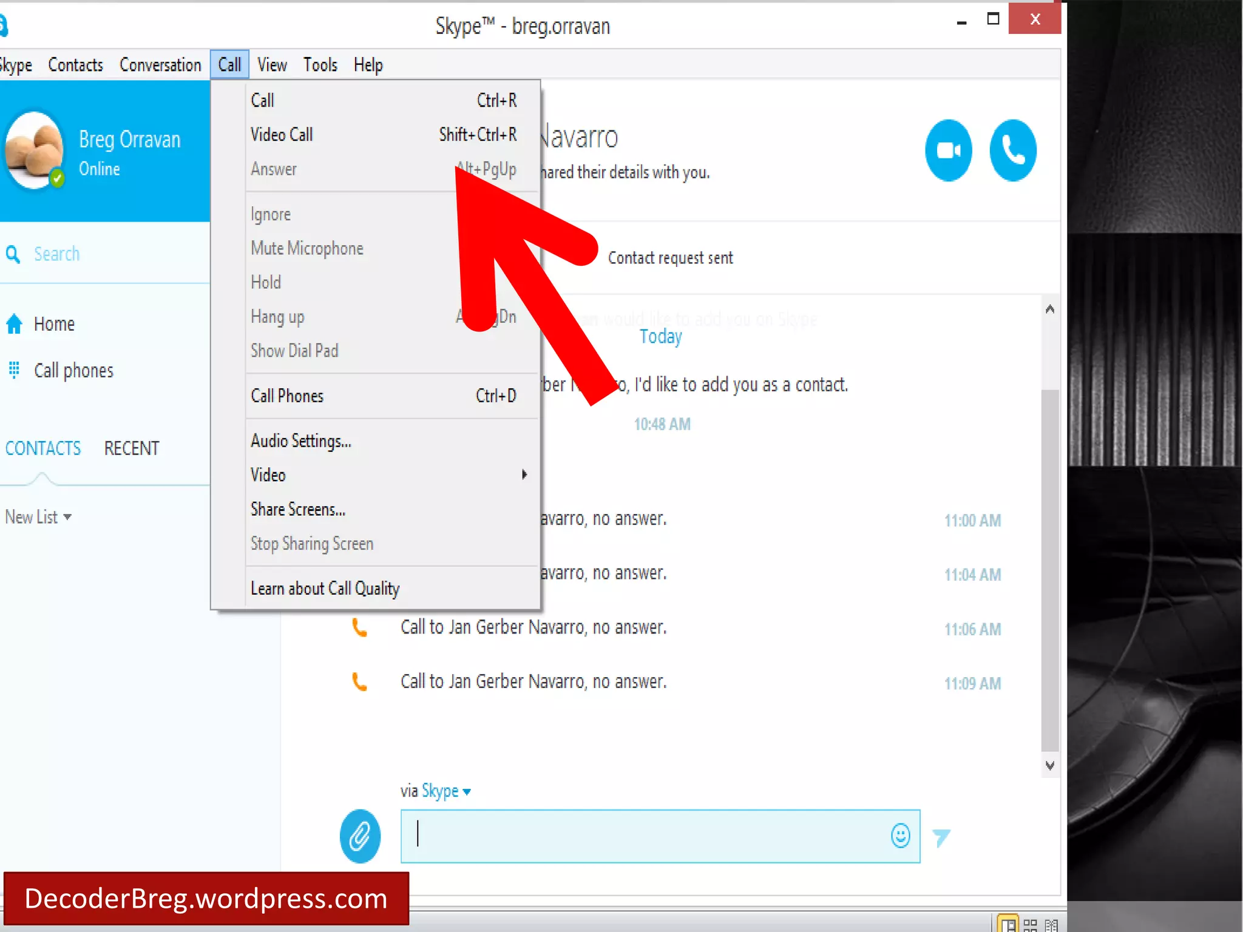Open the Skype menu in menu bar
Viewport: 1243px width, 932px height.
pyautogui.click(x=15, y=65)
